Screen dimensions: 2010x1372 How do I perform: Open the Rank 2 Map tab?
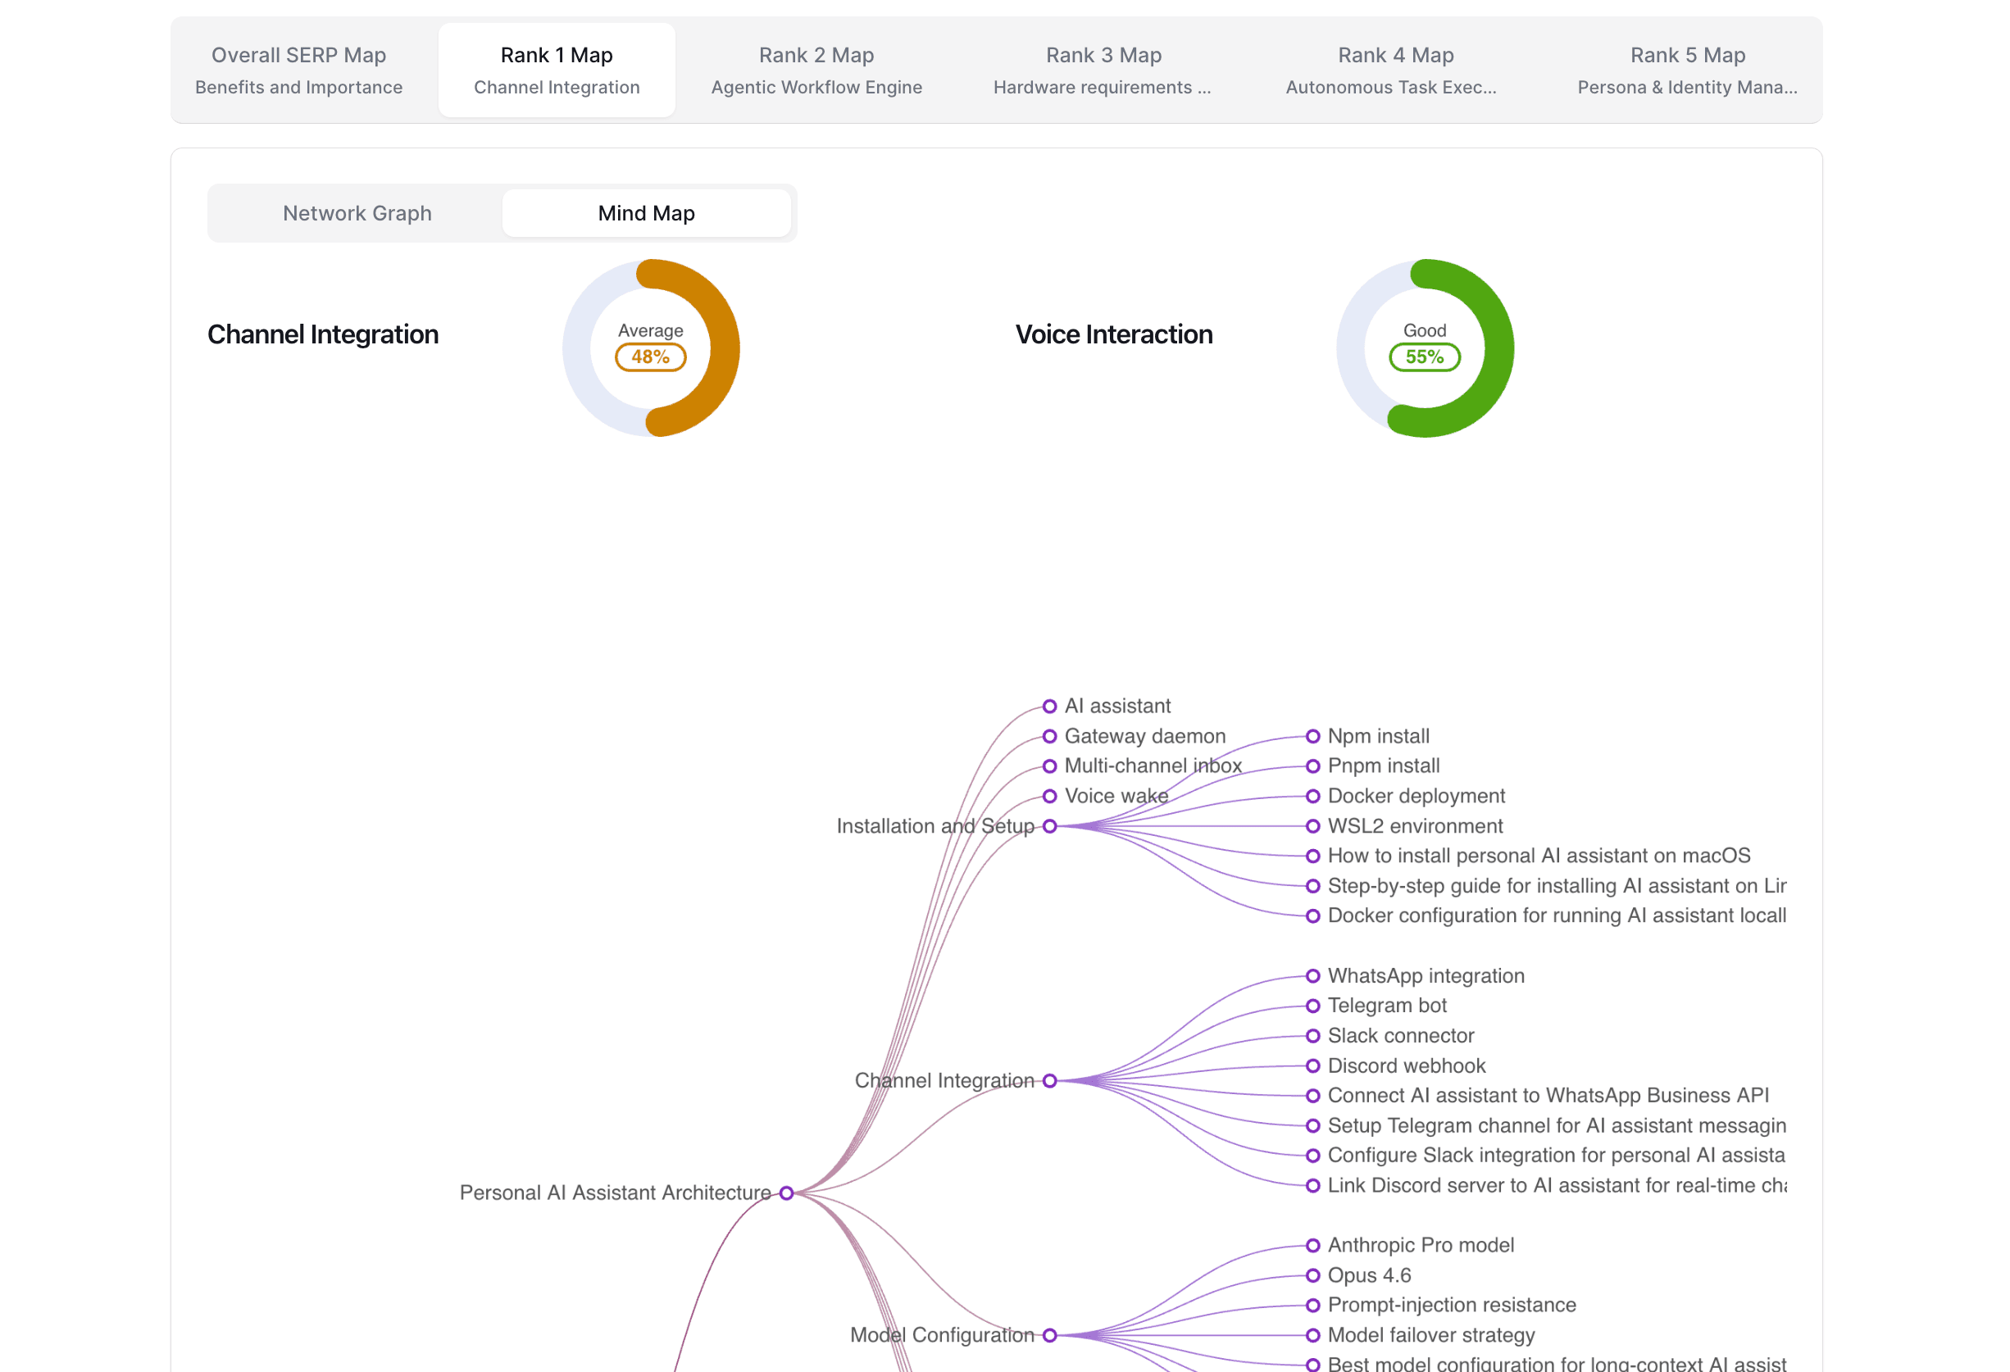point(816,69)
